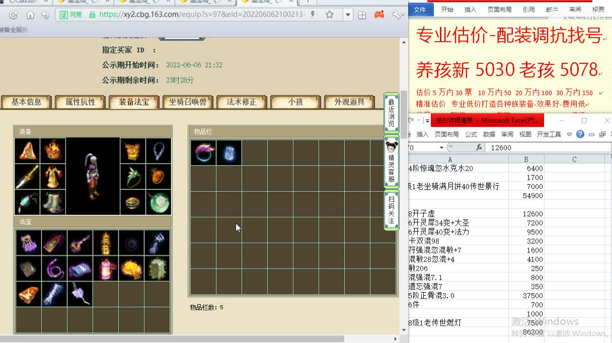This screenshot has height=343, width=612.
Task: Select Excel cell 8开子虚
Action: (458, 214)
